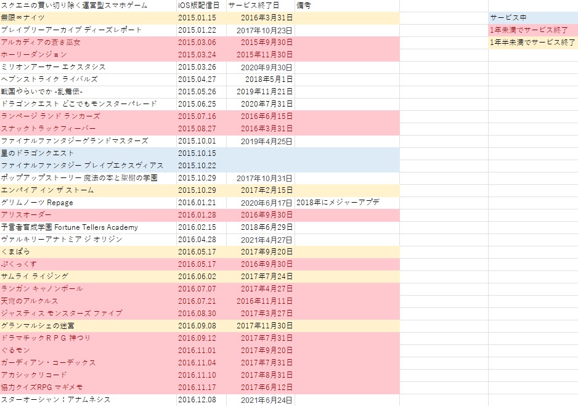Select release date '2016.02.15'
Viewport: 578px width, 406px height.
[x=201, y=227]
